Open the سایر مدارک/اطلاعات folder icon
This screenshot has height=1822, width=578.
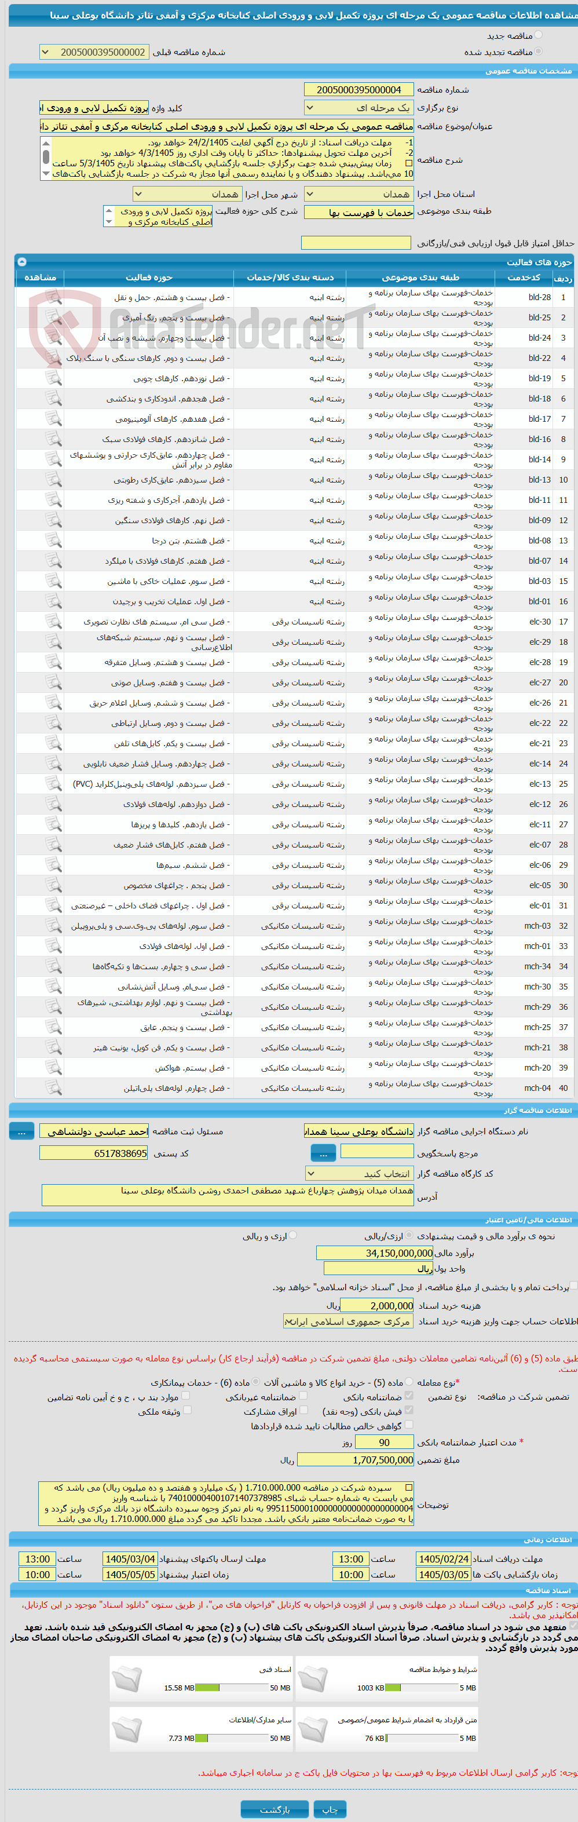pyautogui.click(x=127, y=1729)
